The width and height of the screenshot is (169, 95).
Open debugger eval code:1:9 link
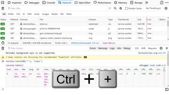click(x=152, y=65)
